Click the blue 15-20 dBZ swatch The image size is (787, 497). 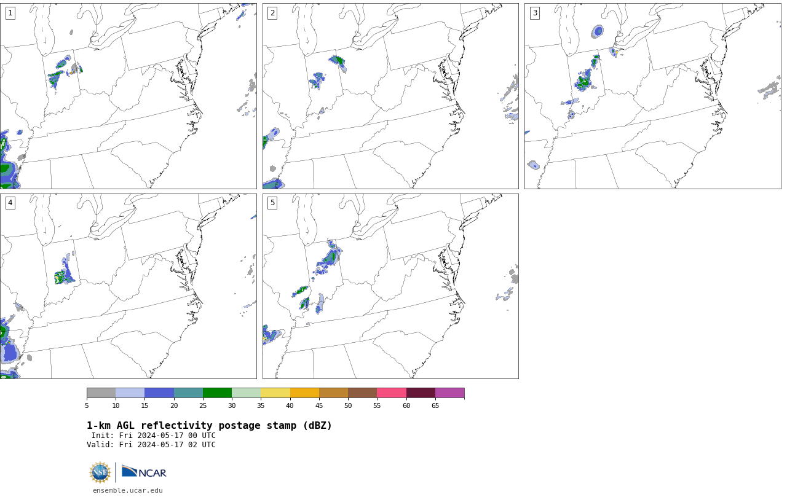pyautogui.click(x=159, y=393)
